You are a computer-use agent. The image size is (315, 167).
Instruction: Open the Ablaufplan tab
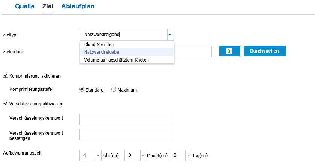pyautogui.click(x=78, y=6)
